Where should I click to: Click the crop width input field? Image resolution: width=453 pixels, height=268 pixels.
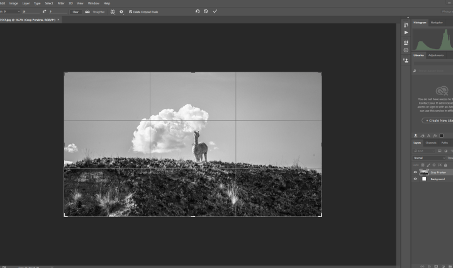point(31,11)
